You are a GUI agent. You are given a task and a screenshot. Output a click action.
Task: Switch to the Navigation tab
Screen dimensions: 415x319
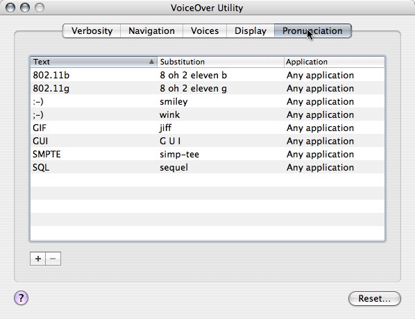pyautogui.click(x=151, y=31)
